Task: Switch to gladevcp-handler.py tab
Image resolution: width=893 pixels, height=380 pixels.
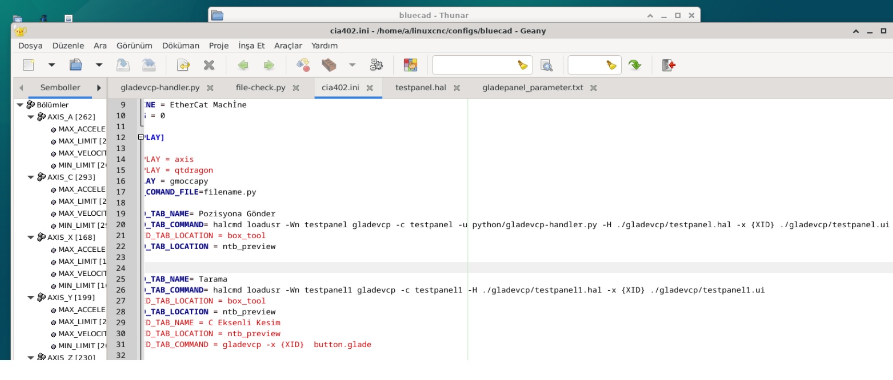Action: pos(160,88)
